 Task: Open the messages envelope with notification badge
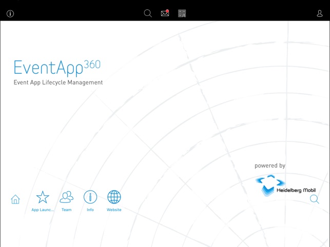pos(165,13)
